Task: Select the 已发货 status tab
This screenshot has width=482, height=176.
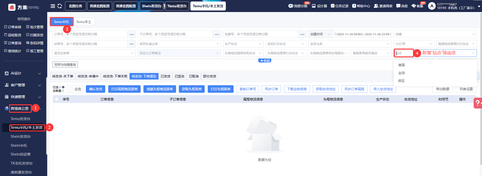Action: (166, 76)
